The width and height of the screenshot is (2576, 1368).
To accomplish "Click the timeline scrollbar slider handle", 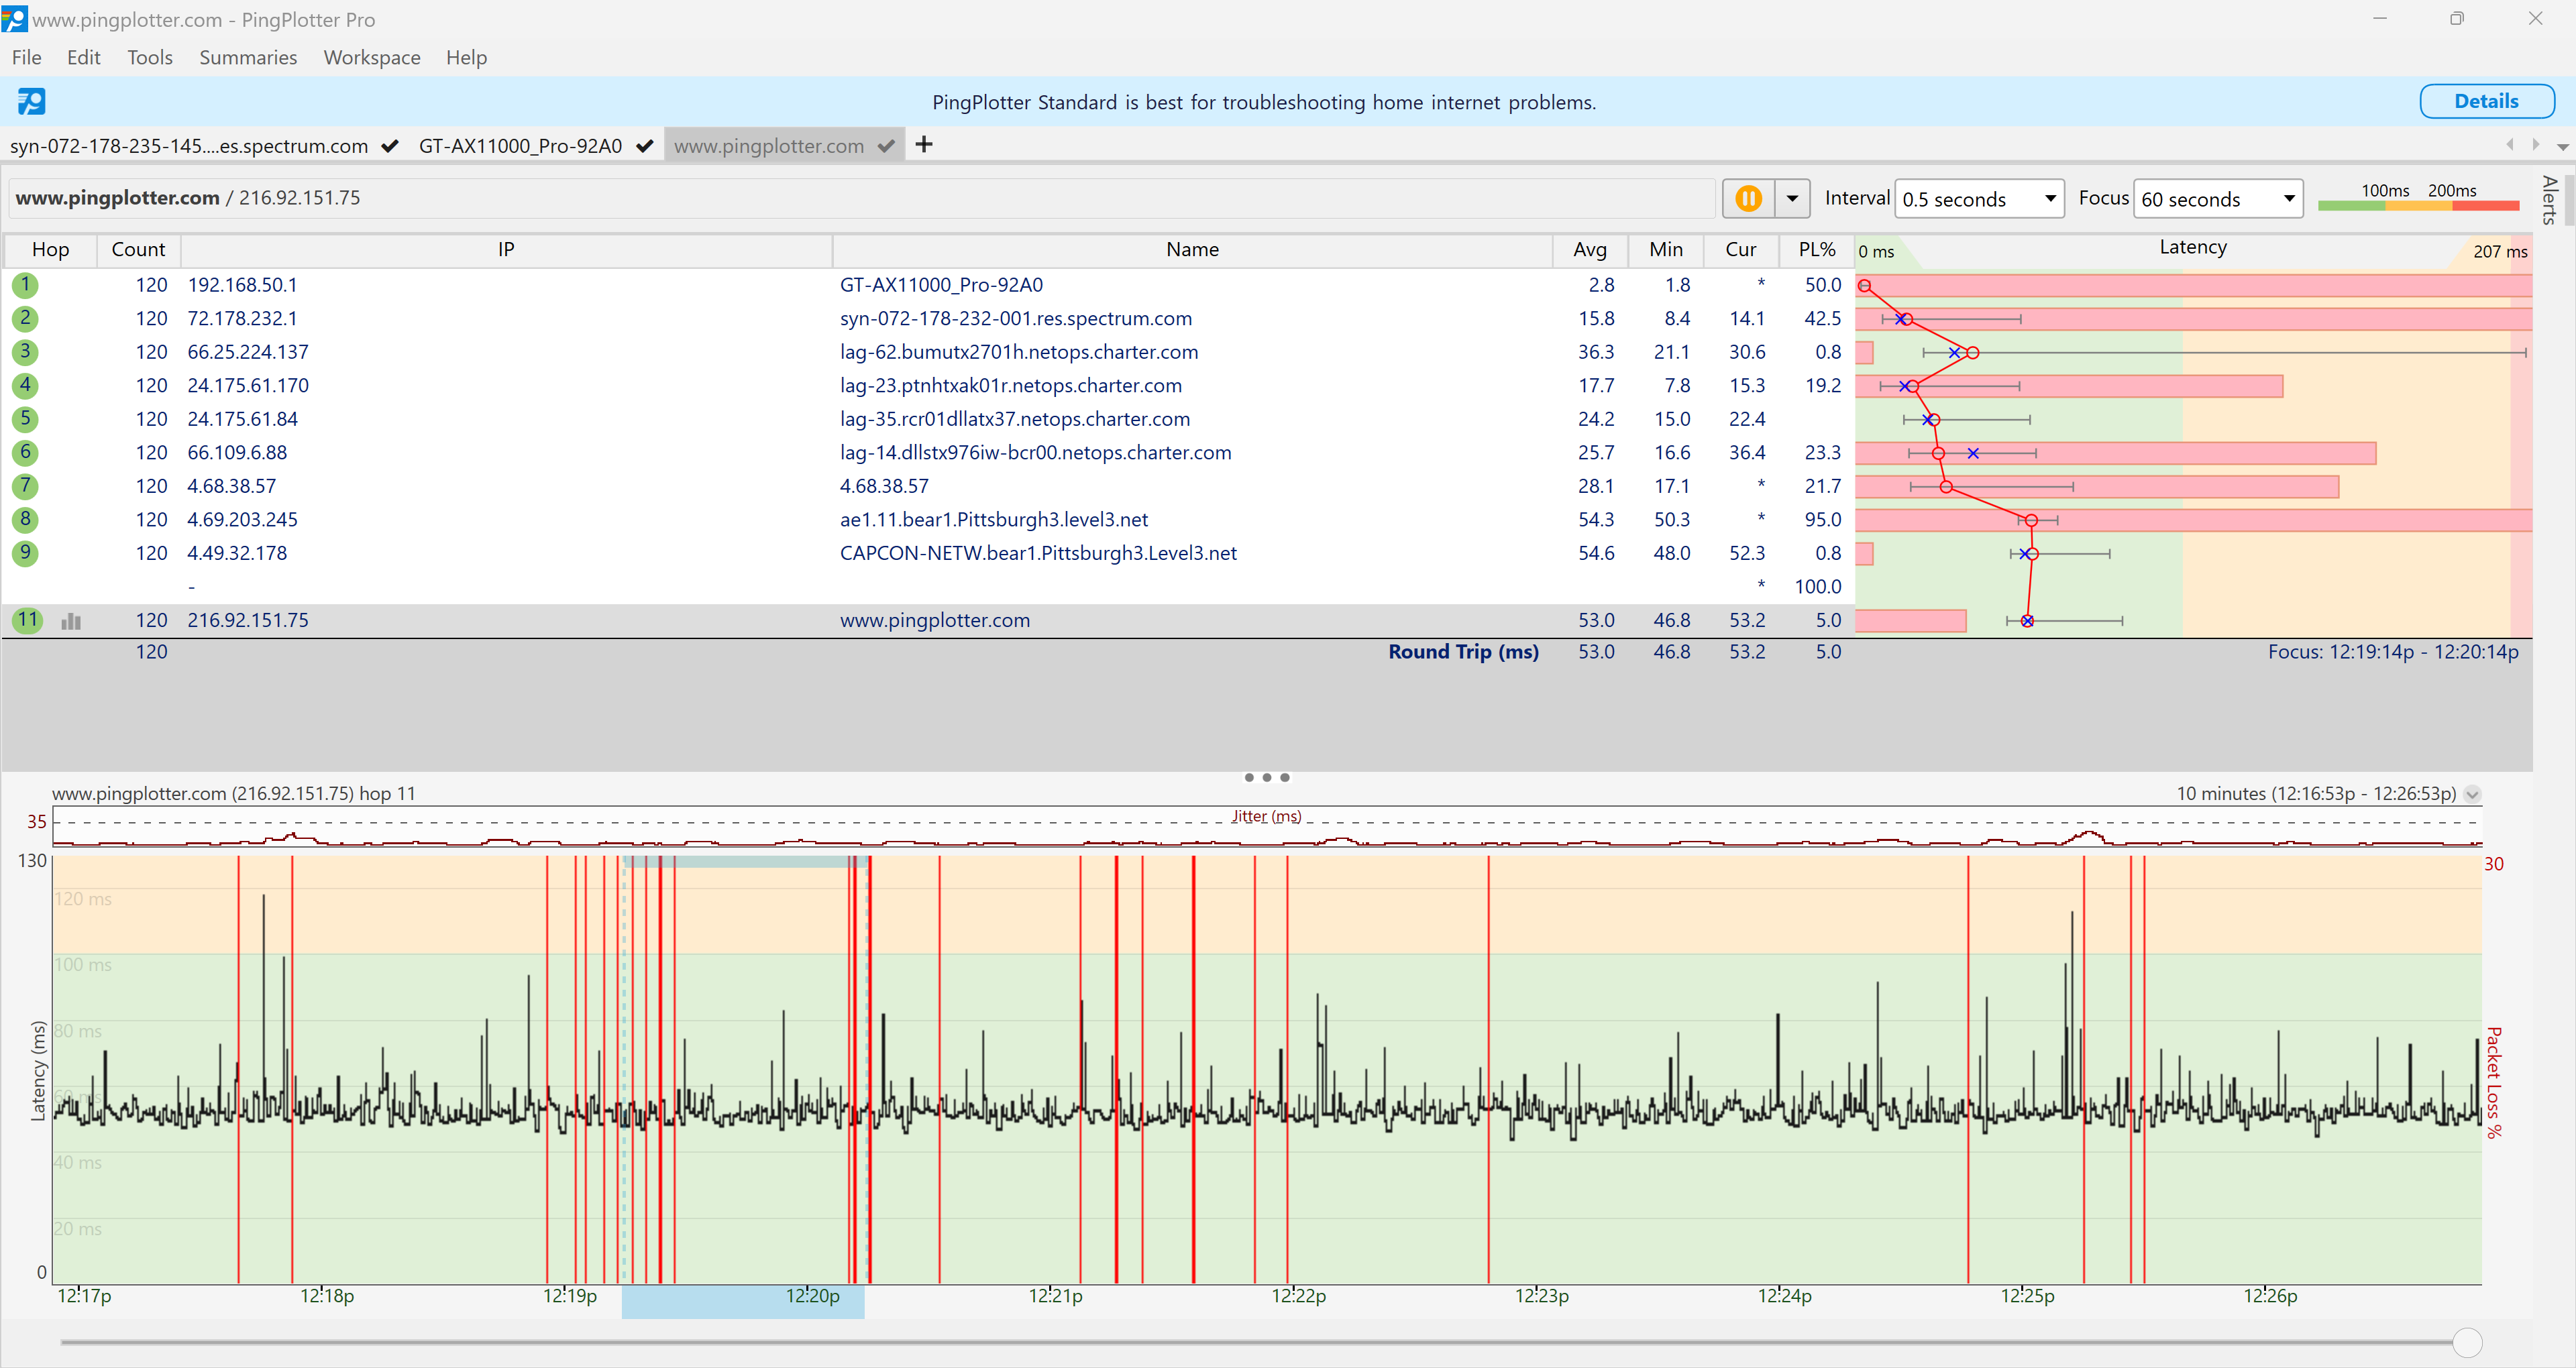I will (x=2467, y=1342).
